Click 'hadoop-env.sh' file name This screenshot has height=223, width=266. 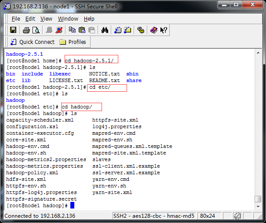click(26, 153)
